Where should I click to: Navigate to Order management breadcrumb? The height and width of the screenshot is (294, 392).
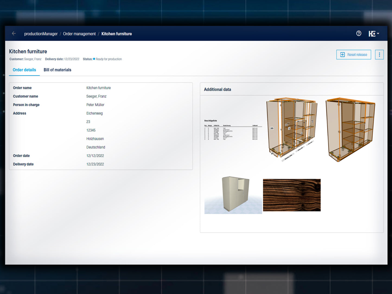tap(79, 34)
